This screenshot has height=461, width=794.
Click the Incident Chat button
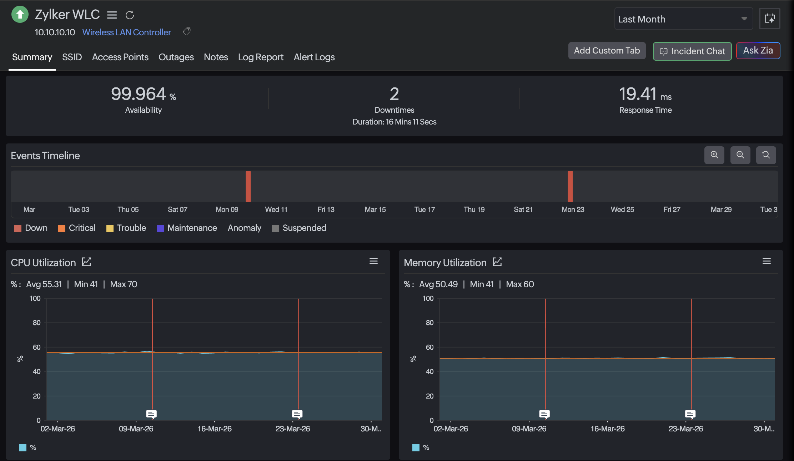(692, 51)
